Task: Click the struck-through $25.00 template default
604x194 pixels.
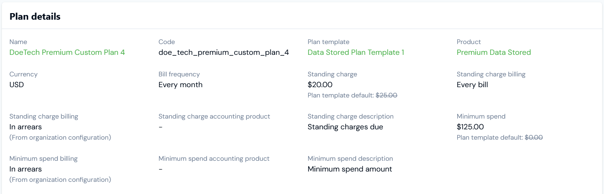Action: [x=386, y=95]
